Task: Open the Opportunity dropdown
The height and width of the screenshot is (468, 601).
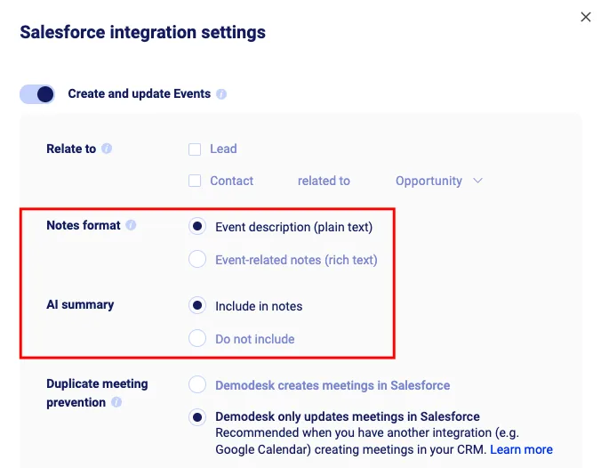Action: (x=439, y=181)
